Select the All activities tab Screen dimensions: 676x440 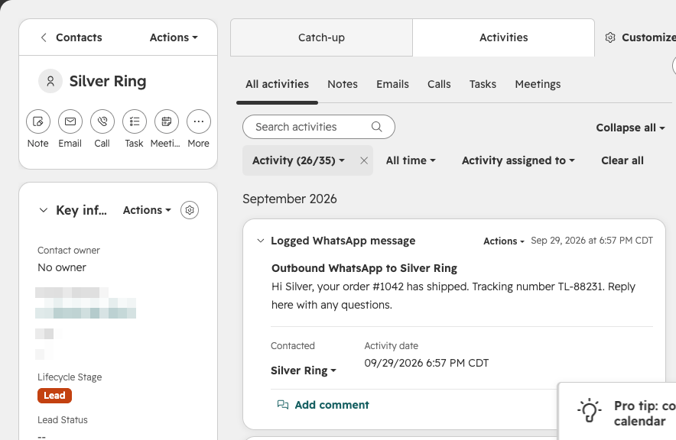(278, 84)
